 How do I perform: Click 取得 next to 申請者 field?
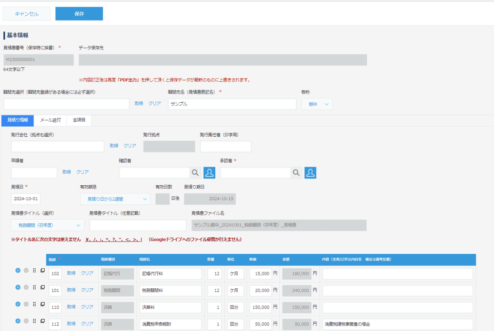pyautogui.click(x=66, y=172)
